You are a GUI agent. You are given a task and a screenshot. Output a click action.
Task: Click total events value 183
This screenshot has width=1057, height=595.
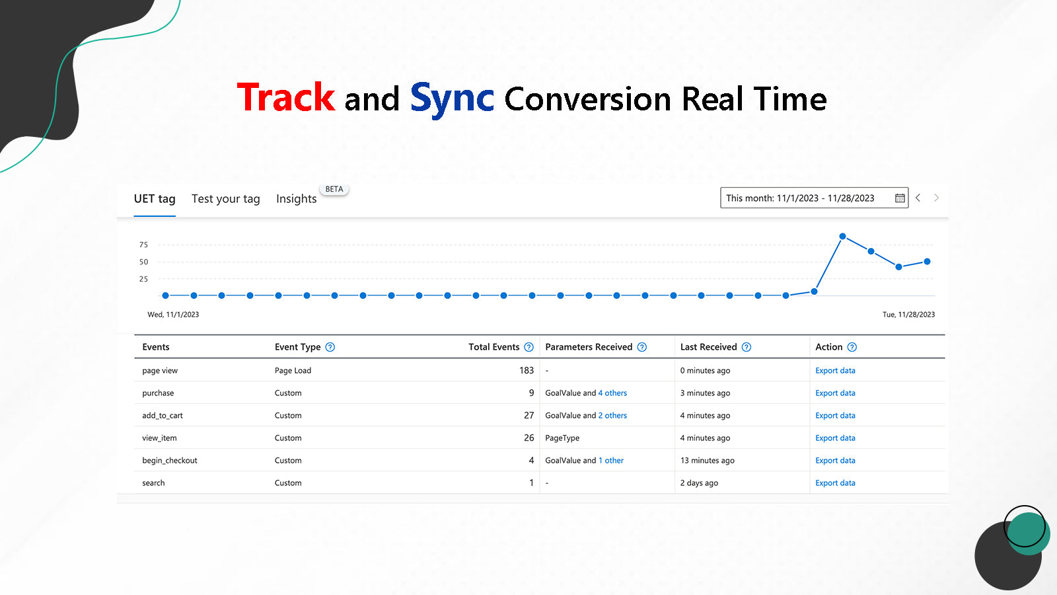click(527, 371)
